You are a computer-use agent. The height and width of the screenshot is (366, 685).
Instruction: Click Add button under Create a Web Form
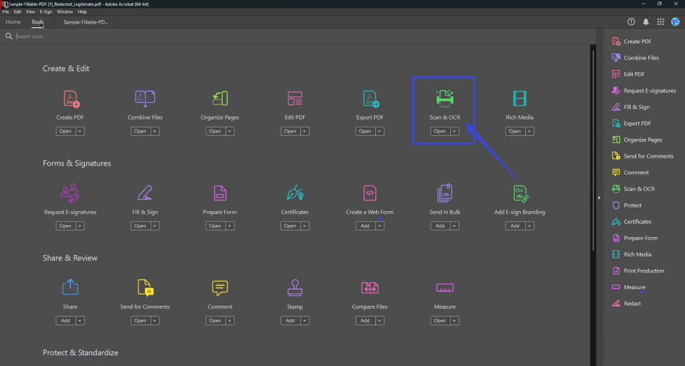click(365, 226)
